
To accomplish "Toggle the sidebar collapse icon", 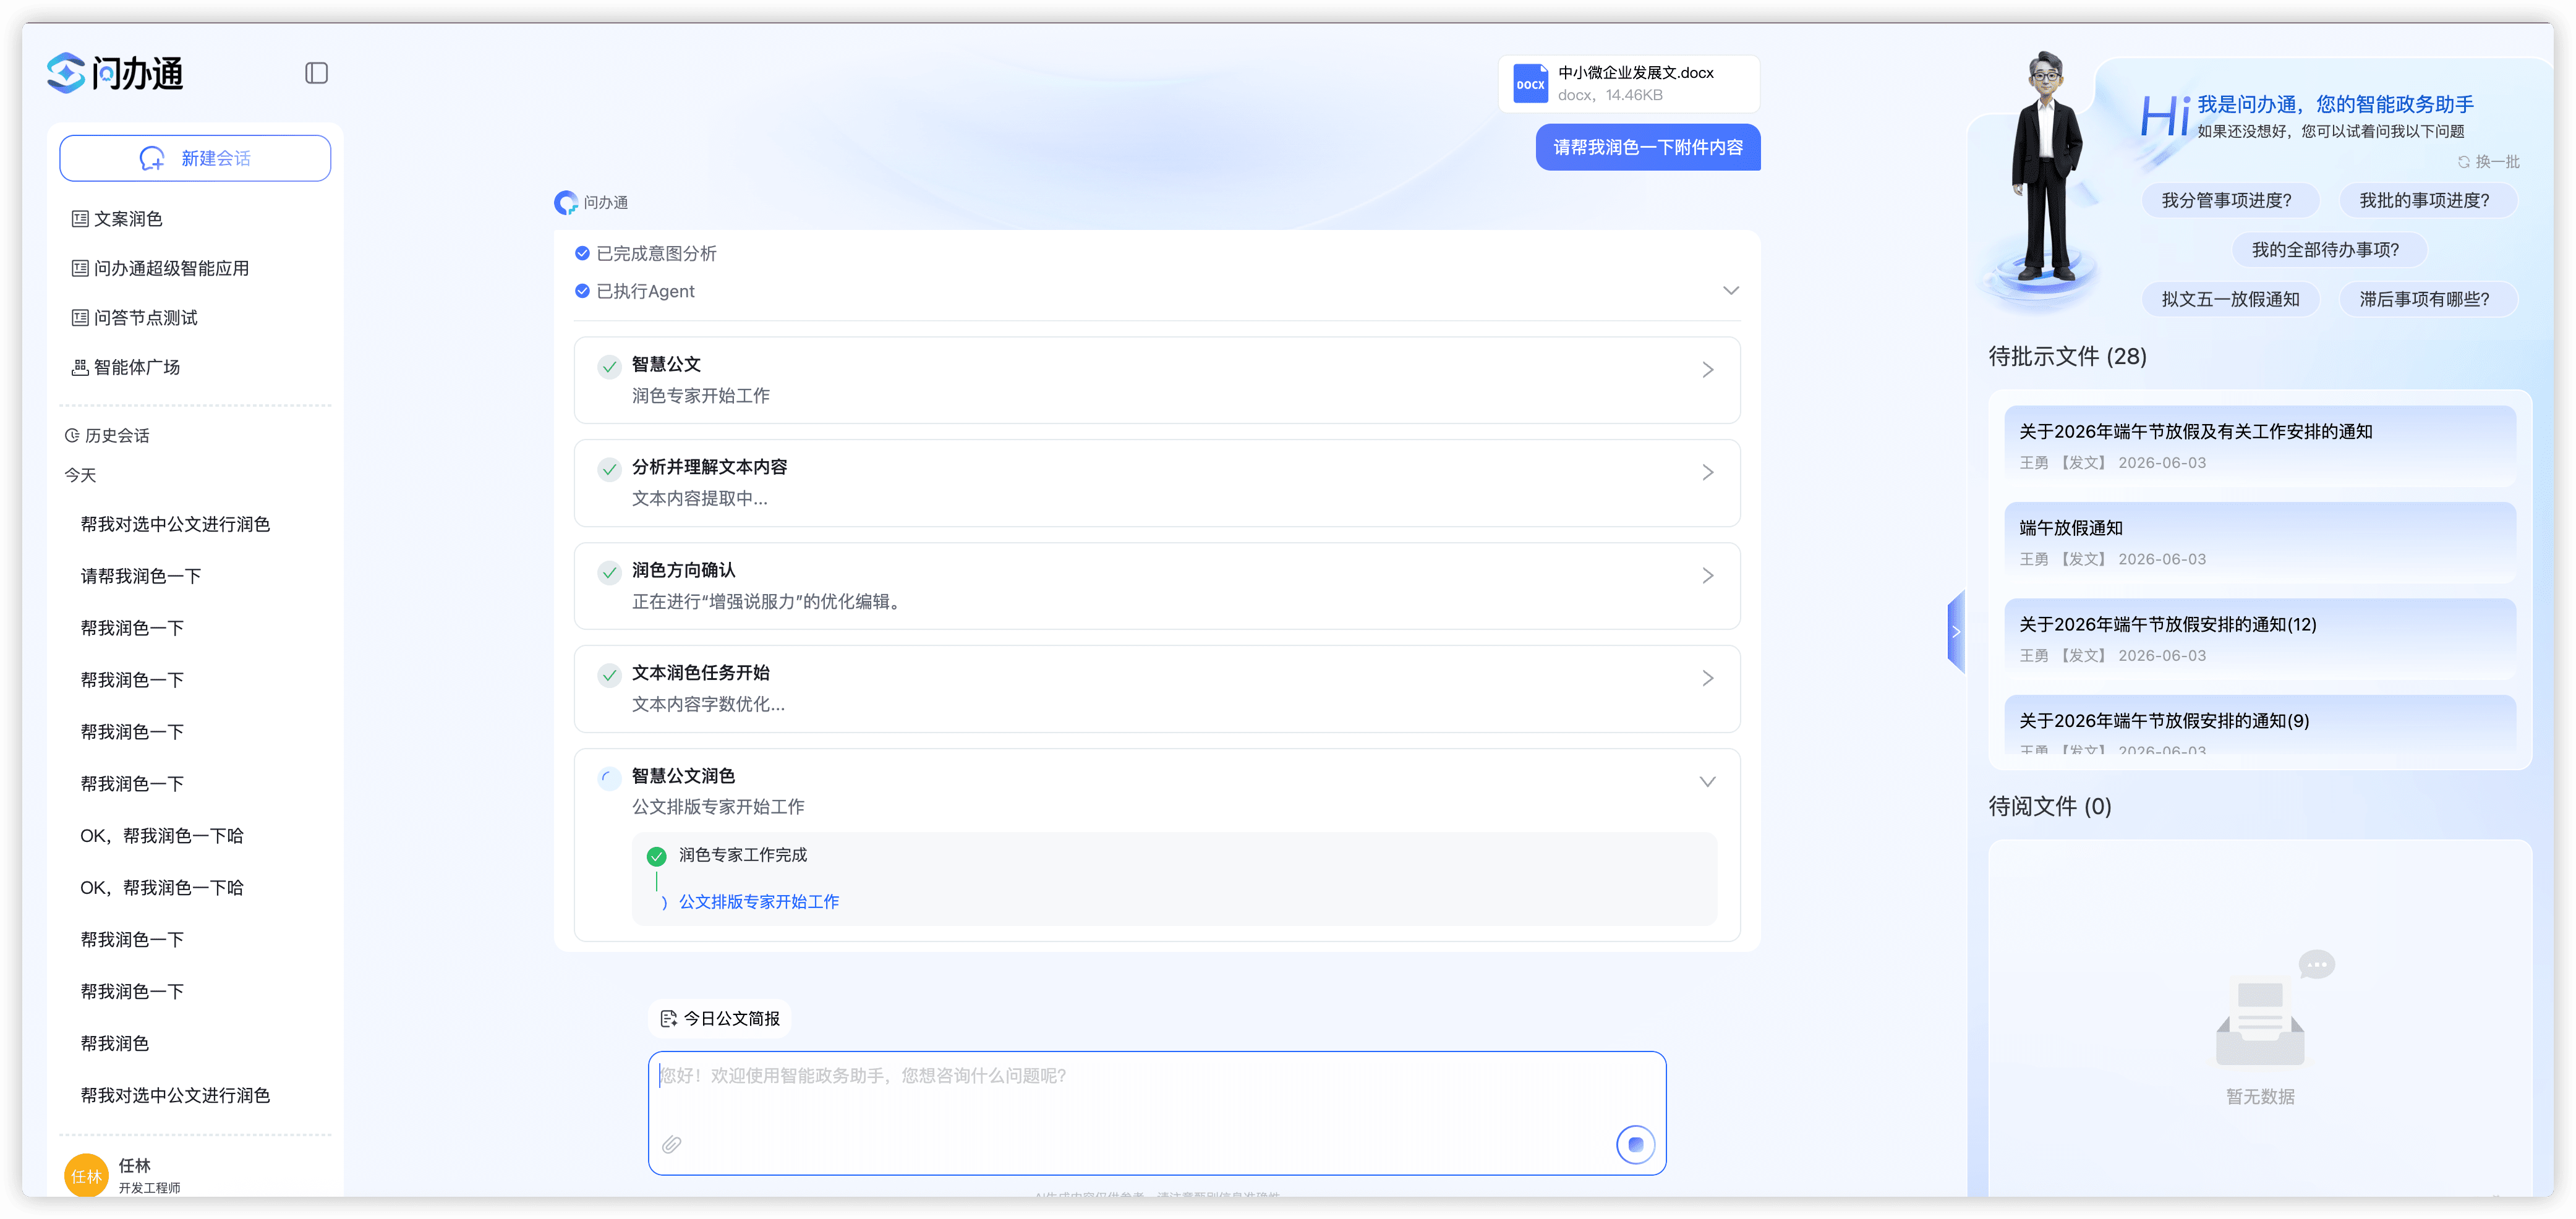I will [x=316, y=73].
